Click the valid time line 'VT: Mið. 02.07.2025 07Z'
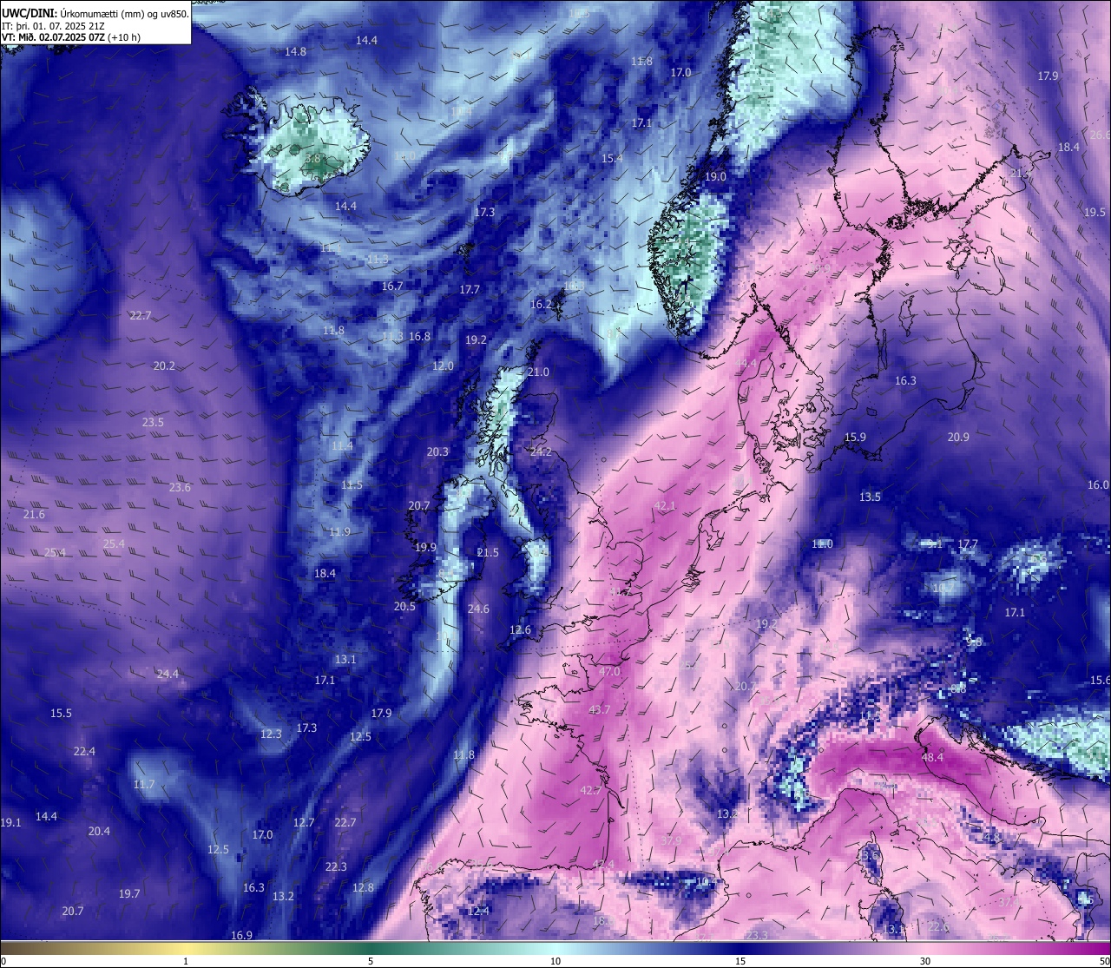The height and width of the screenshot is (968, 1111). tap(52, 37)
